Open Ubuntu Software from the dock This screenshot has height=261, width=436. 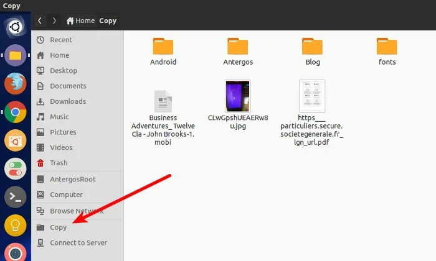[x=16, y=140]
